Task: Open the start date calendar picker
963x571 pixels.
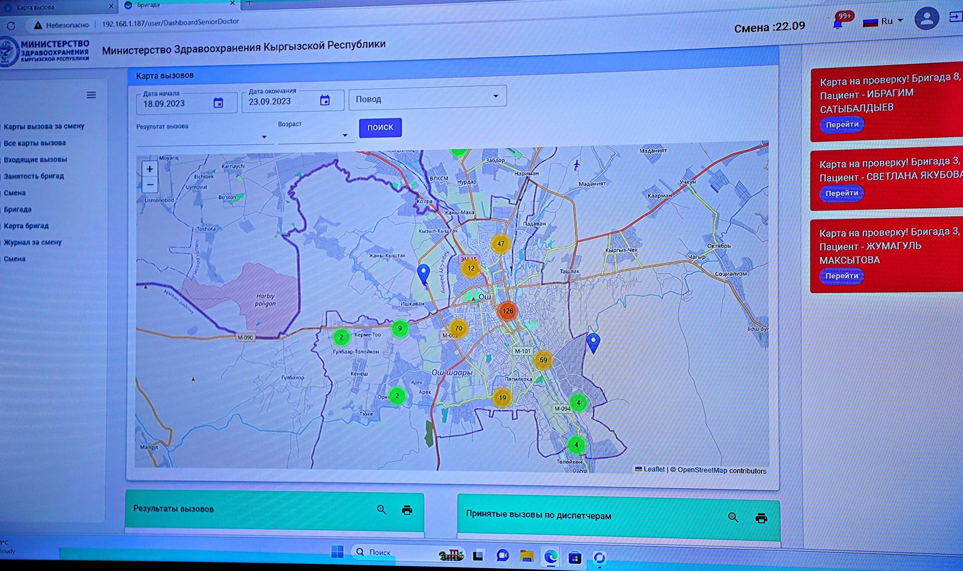Action: click(218, 103)
